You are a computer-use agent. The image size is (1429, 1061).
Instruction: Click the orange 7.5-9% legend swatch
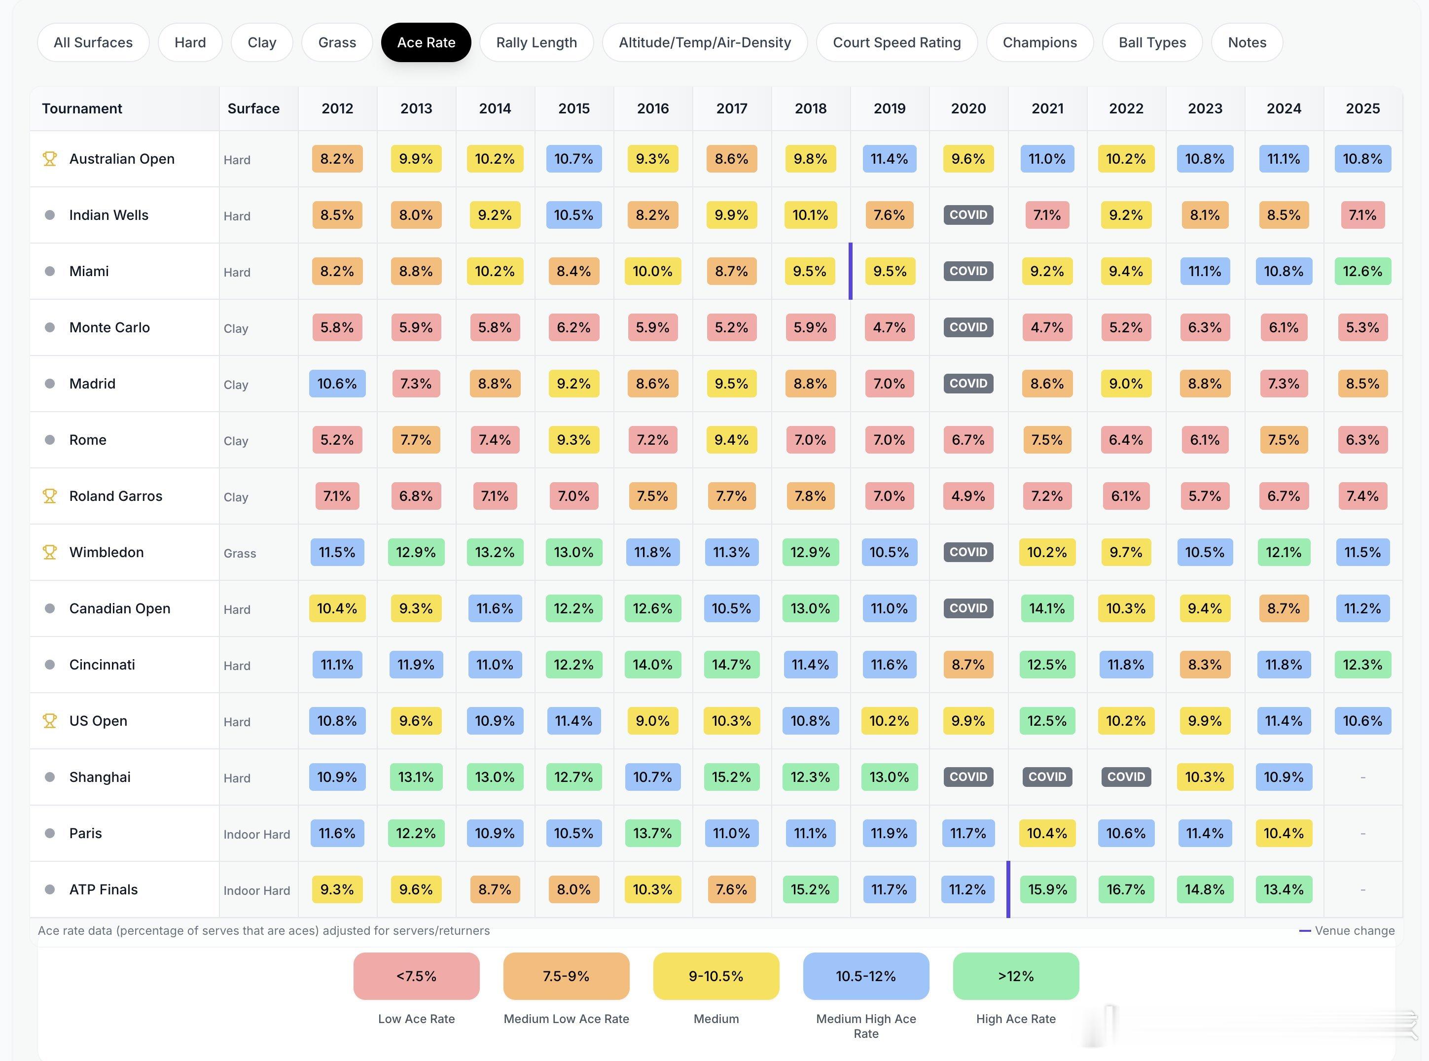(x=567, y=976)
